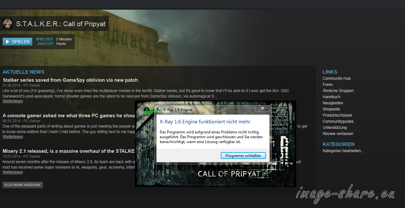Click the AKTUELLE NEWS heading
This screenshot has height=208, width=405.
(x=23, y=72)
